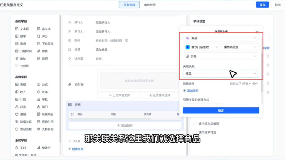The width and height of the screenshot is (285, 160).
Task: Open the 数据 source dropdown
Action: (x=220, y=38)
